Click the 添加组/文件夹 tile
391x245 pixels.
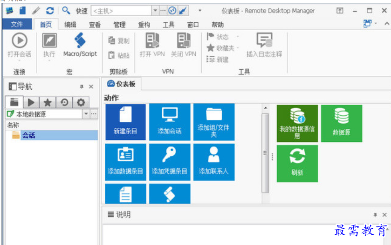tap(214, 122)
